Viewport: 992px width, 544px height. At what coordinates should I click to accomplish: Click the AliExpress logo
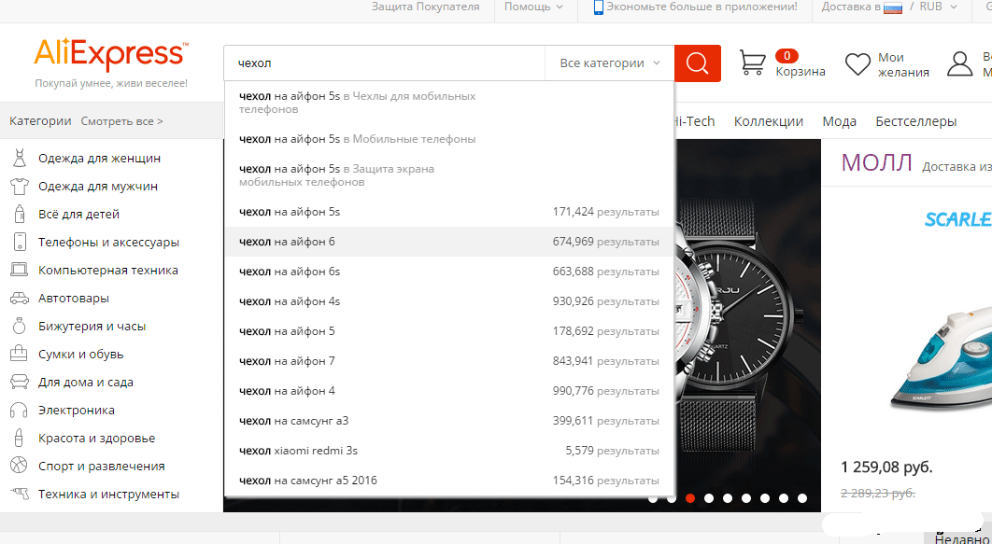111,54
